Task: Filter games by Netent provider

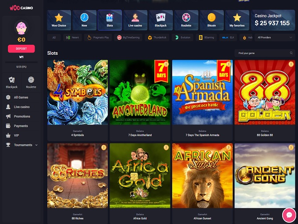Action: [x=72, y=37]
